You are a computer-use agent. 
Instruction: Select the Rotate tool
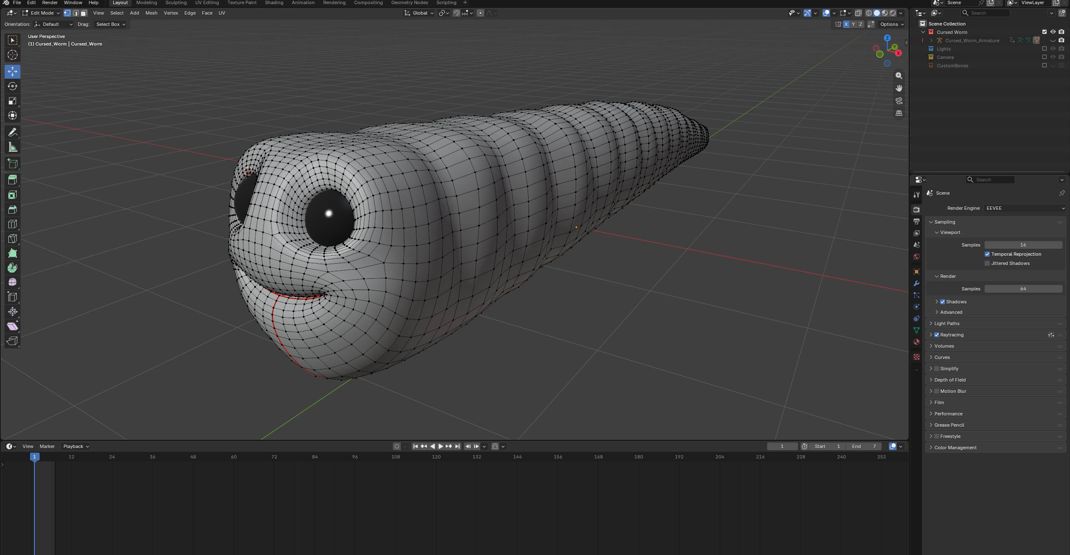(13, 86)
